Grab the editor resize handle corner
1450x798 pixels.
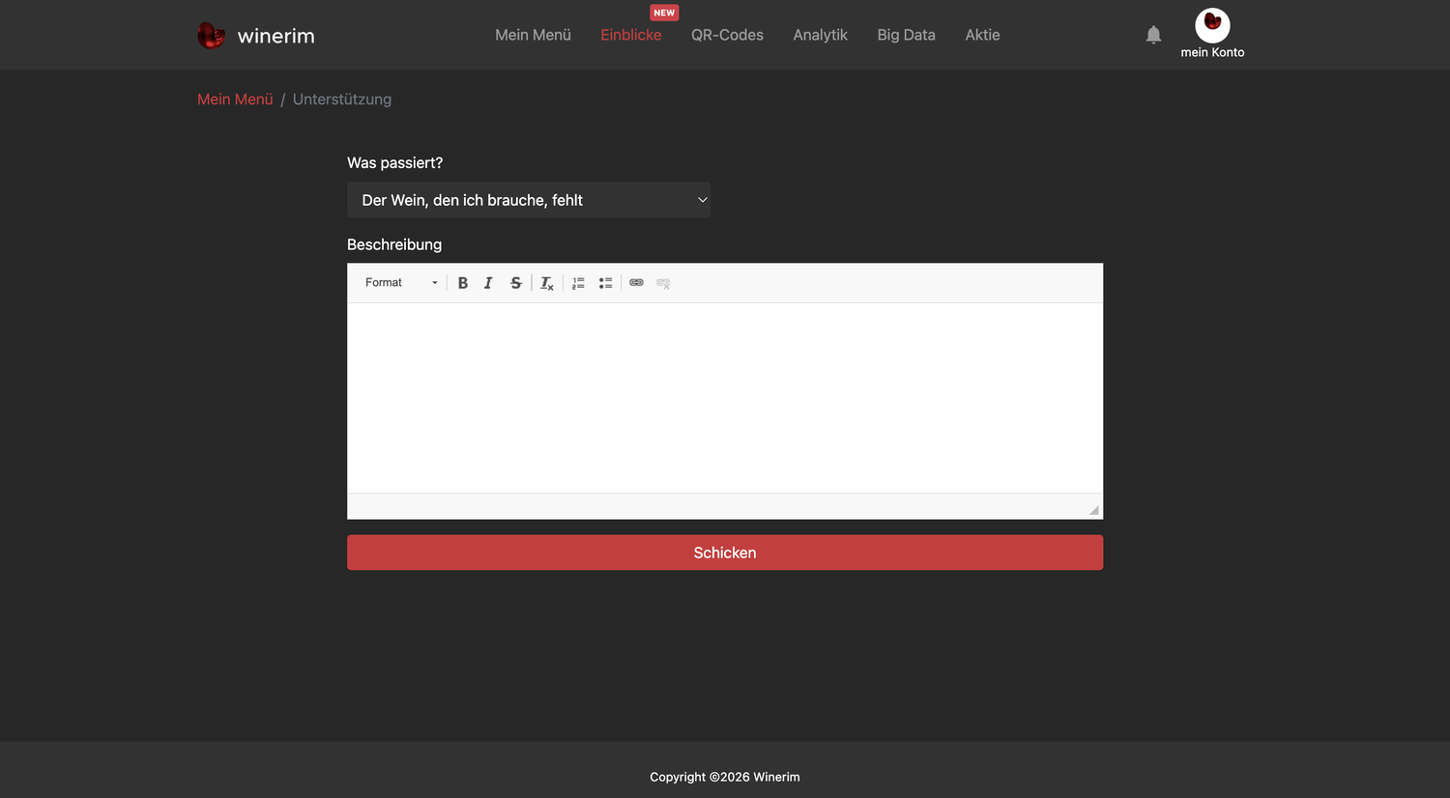(x=1094, y=510)
